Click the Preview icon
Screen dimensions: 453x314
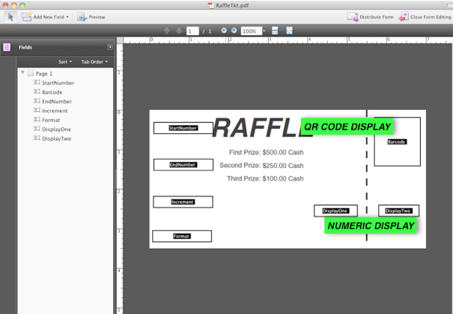point(82,17)
